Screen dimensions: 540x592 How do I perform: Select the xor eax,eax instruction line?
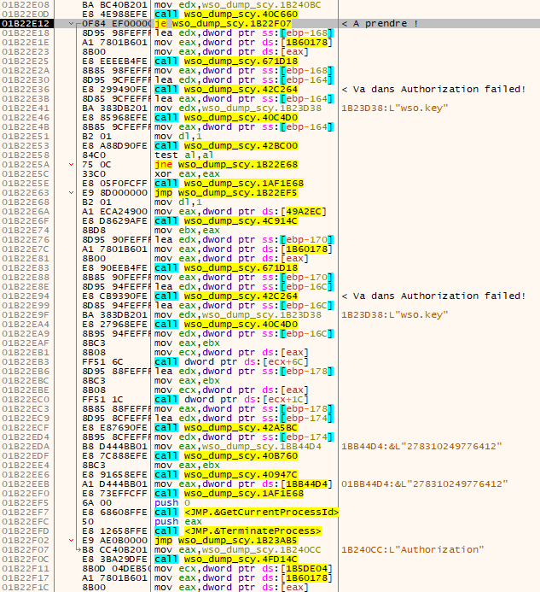[x=183, y=173]
